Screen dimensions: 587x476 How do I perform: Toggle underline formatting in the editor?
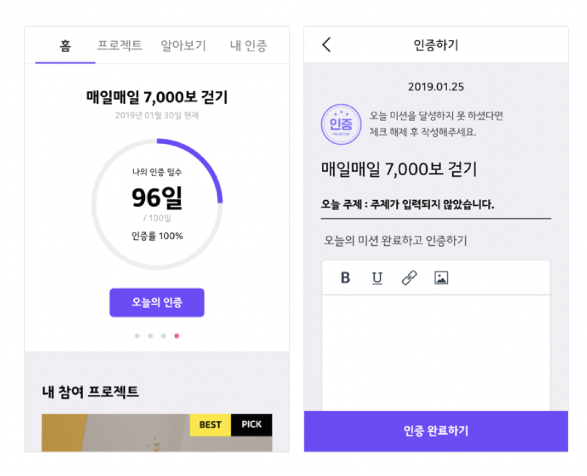pyautogui.click(x=378, y=278)
